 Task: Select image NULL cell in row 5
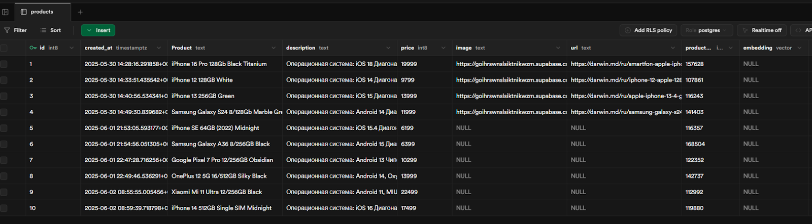tap(510, 128)
